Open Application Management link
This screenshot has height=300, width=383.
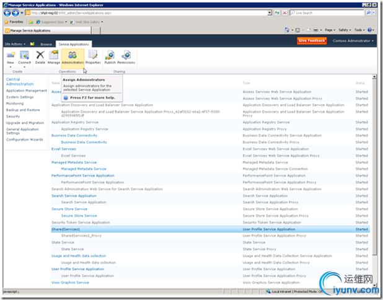[27, 90]
